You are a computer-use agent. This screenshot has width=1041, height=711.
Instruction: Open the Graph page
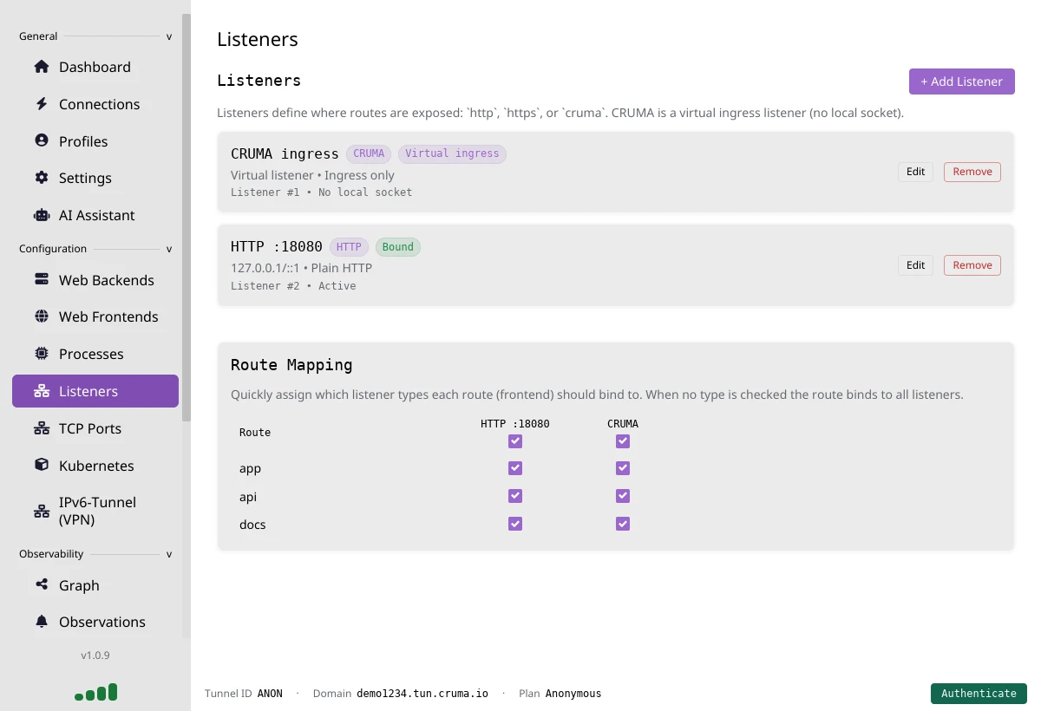click(95, 585)
